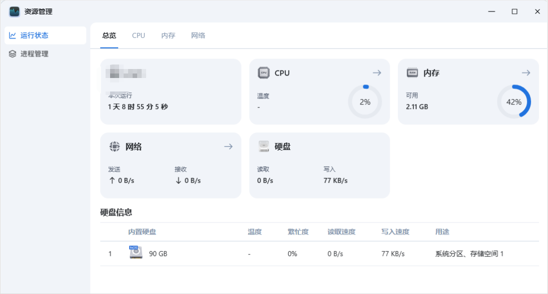Switch to the CPU tab
This screenshot has height=294, width=548.
click(x=139, y=35)
